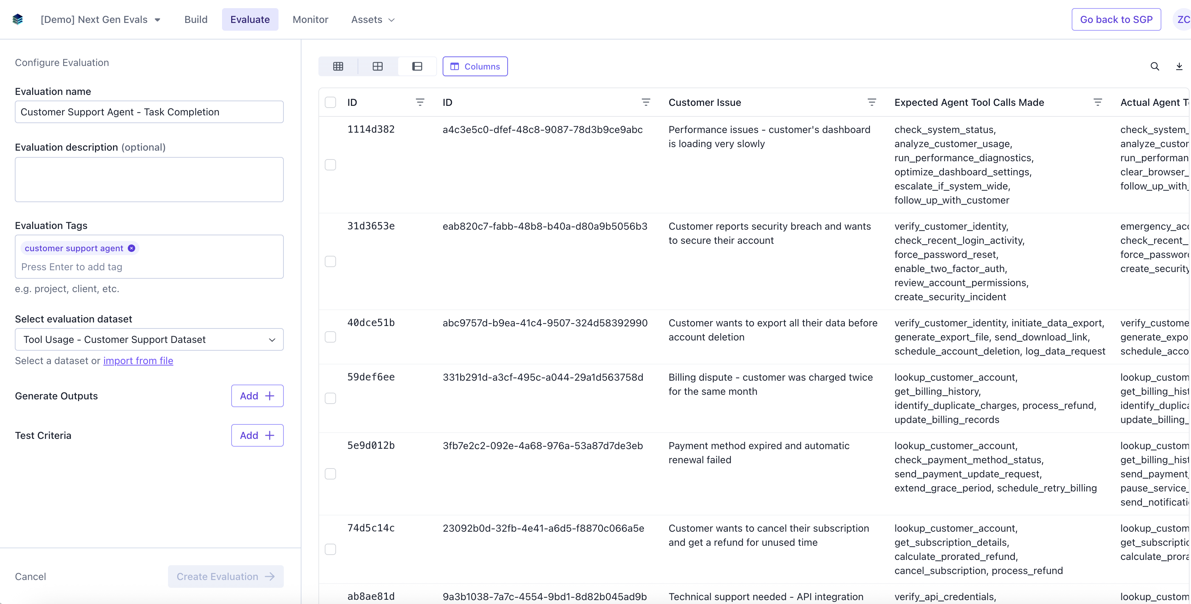The height and width of the screenshot is (604, 1191).
Task: Filter the first ID column
Action: tap(420, 102)
